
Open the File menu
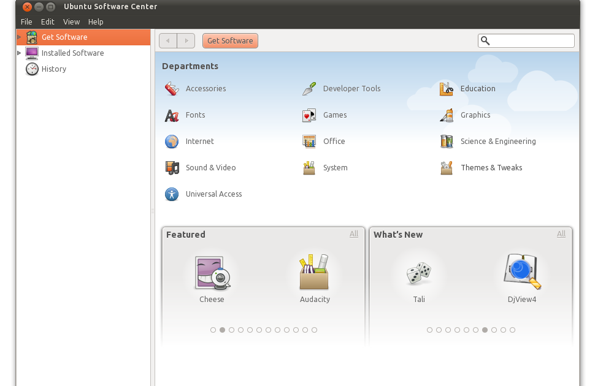[x=26, y=21]
